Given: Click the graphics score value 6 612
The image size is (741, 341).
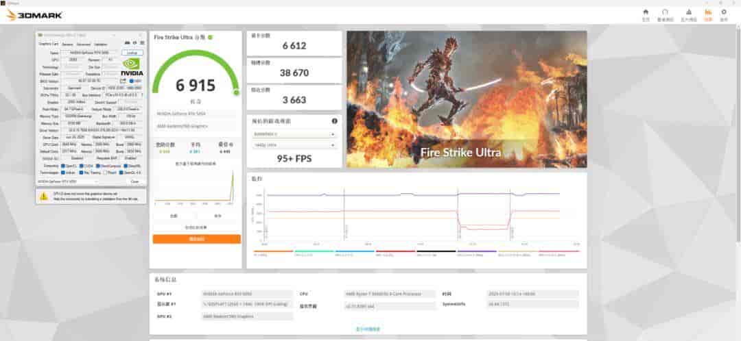Looking at the screenshot, I should click(x=294, y=46).
